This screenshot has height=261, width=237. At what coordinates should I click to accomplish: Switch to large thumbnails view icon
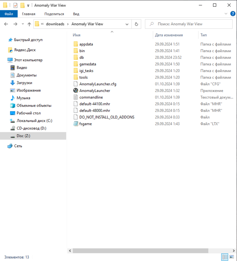pyautogui.click(x=232, y=257)
